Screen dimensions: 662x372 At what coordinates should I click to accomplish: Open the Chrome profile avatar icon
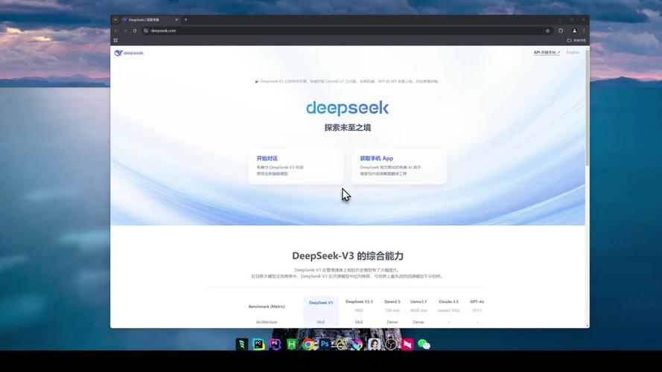click(x=574, y=31)
